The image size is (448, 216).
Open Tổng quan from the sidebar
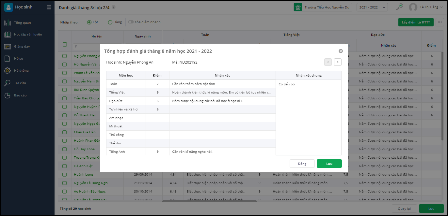22,23
